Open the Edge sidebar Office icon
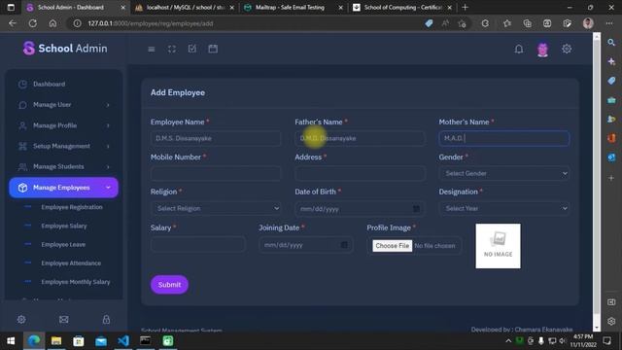This screenshot has width=622, height=350. coord(611,138)
